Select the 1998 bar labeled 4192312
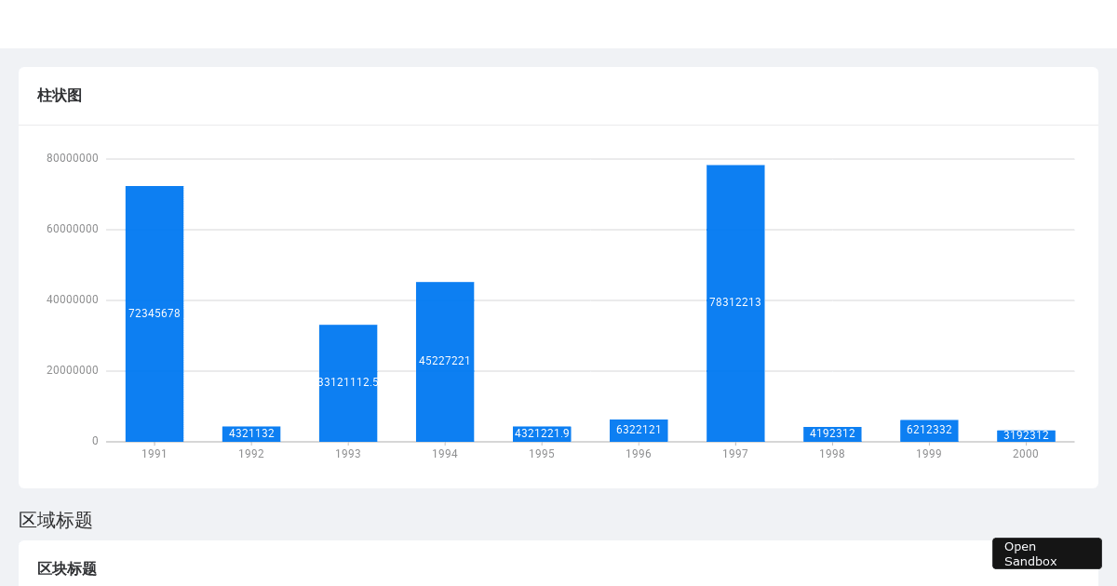The width and height of the screenshot is (1117, 586). (x=832, y=434)
